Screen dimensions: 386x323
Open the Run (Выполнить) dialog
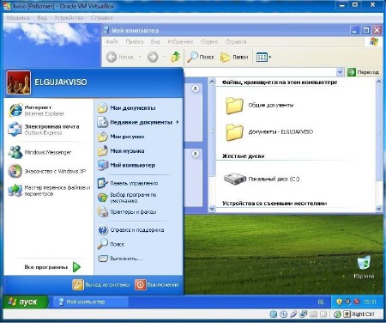click(120, 259)
